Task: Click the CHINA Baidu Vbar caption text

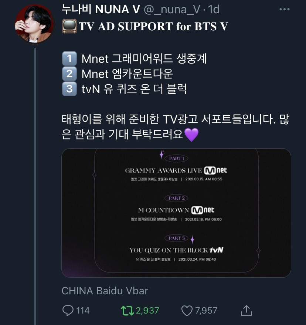Action: point(105,291)
